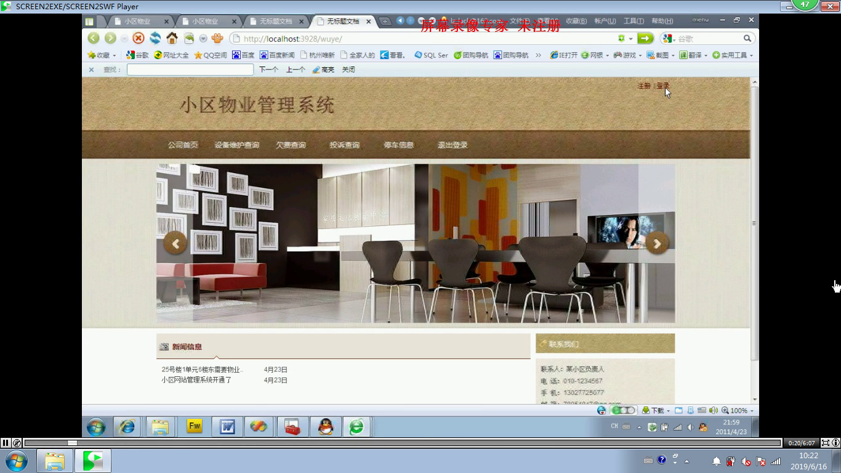Show more bookmarks with the >> chevron
Screen dimensions: 841x473
pyautogui.click(x=538, y=55)
